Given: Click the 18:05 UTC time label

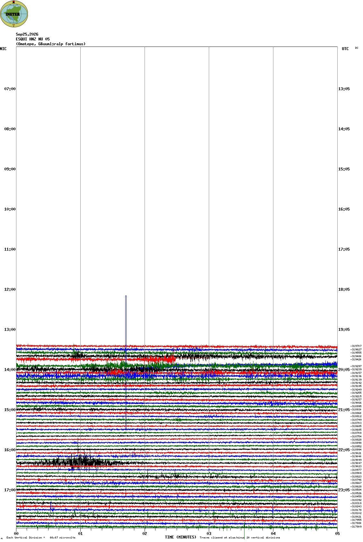Looking at the screenshot, I should click(344, 289).
